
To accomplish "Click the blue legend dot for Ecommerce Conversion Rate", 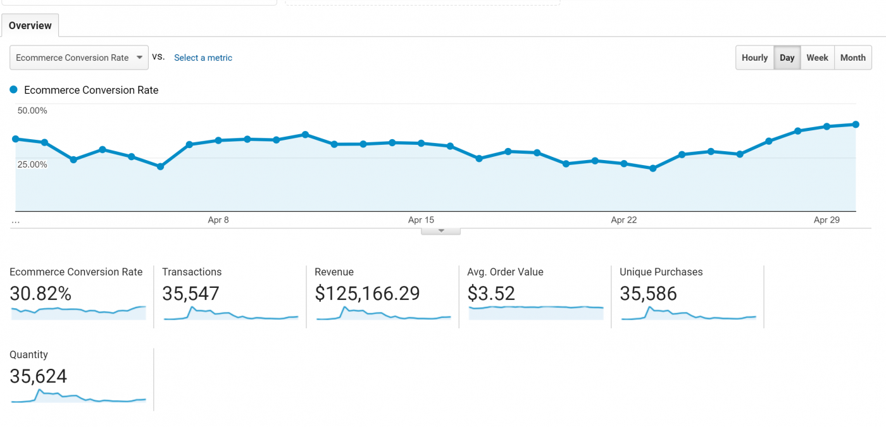I will pos(14,90).
